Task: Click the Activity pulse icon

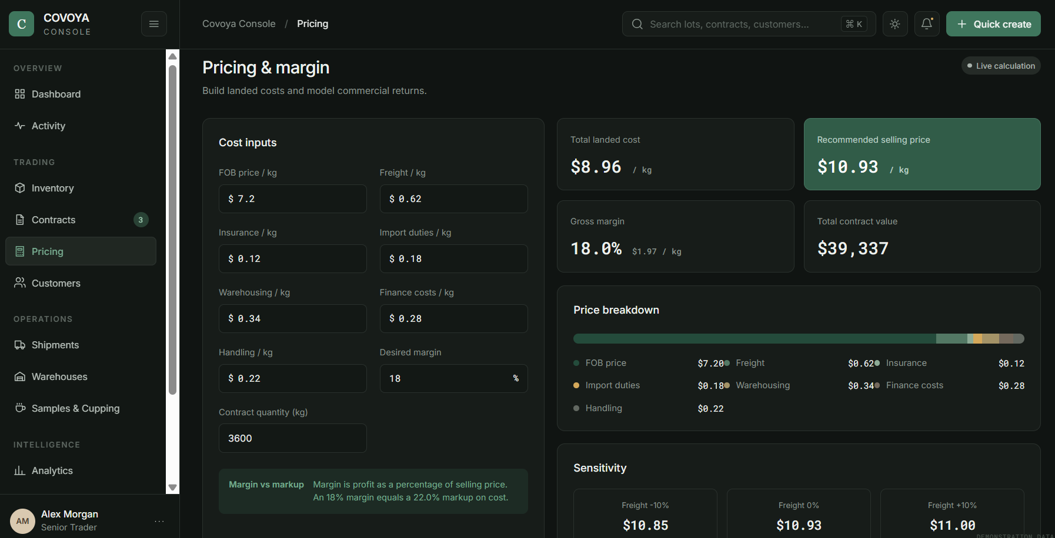Action: pos(20,126)
